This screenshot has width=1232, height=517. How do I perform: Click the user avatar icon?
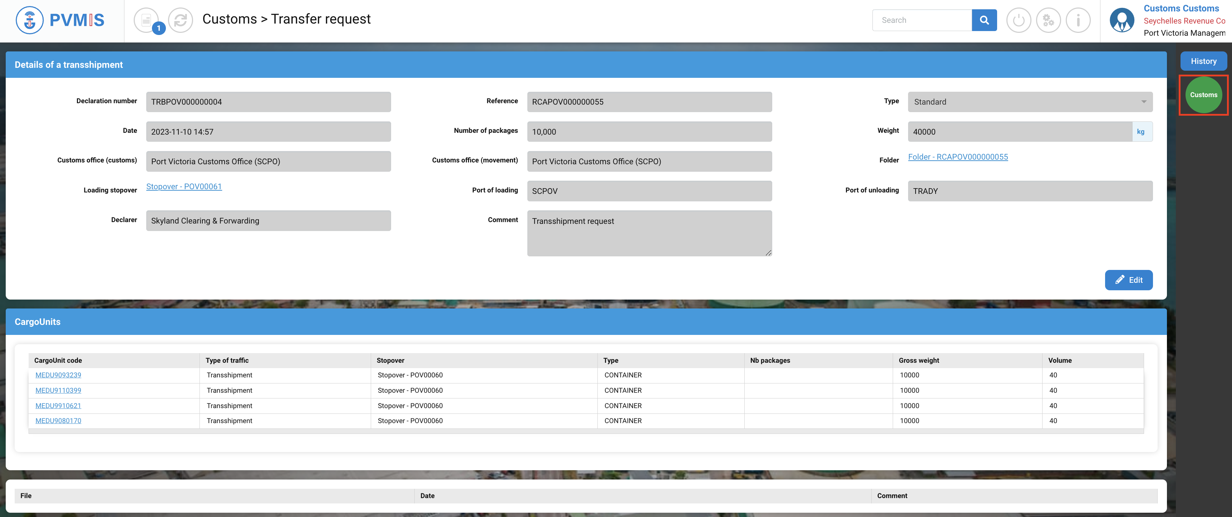click(1122, 20)
